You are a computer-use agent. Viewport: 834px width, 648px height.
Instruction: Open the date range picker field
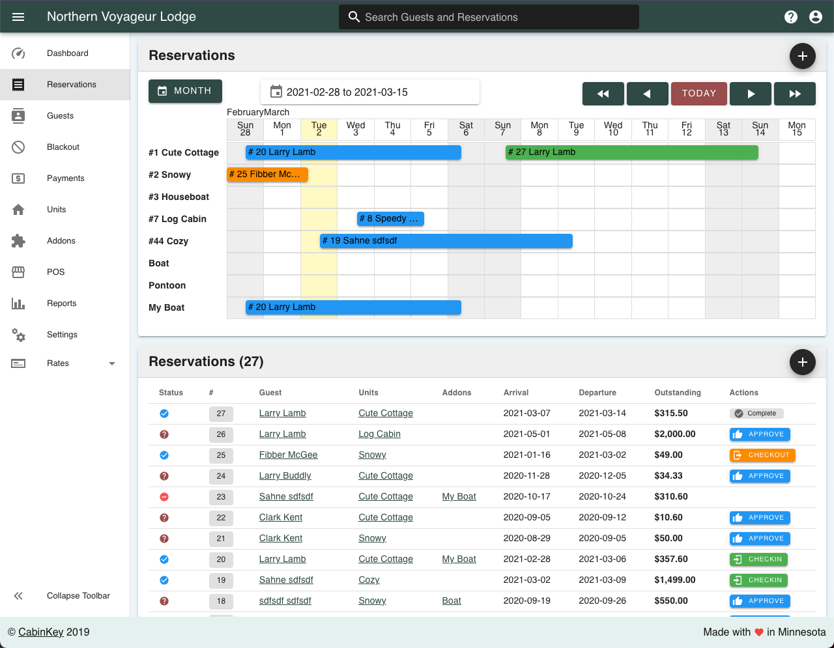(x=370, y=92)
